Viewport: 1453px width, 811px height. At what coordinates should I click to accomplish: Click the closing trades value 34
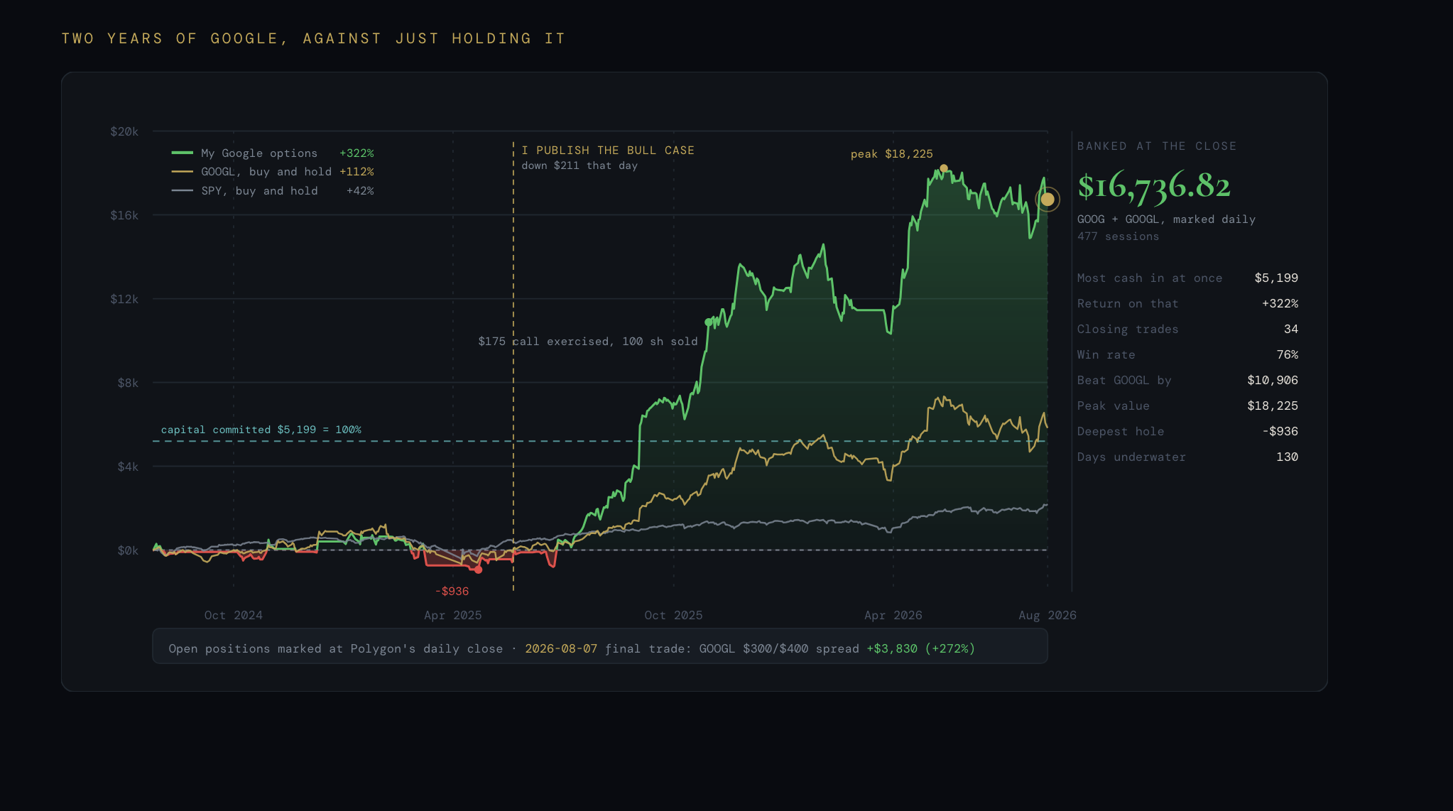point(1291,329)
